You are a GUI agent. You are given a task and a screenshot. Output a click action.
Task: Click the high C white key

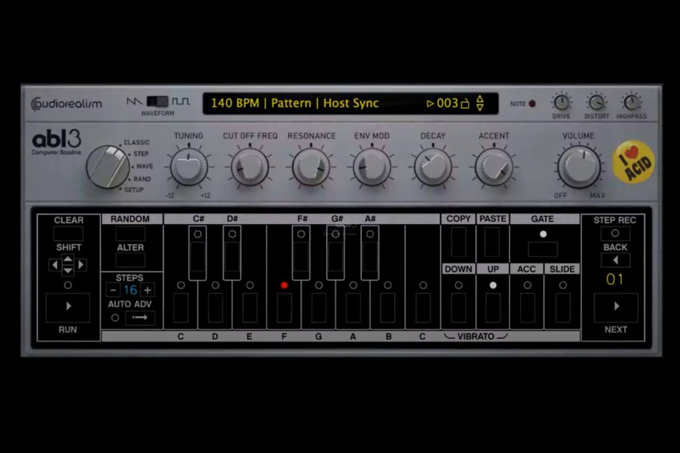click(x=423, y=308)
